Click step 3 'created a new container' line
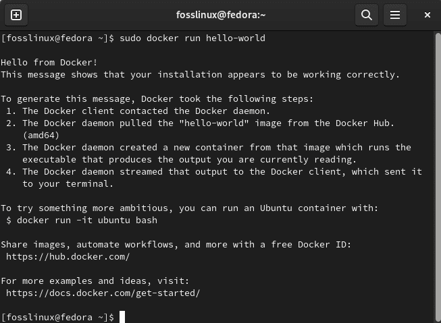This screenshot has height=323, width=441. coord(209,148)
